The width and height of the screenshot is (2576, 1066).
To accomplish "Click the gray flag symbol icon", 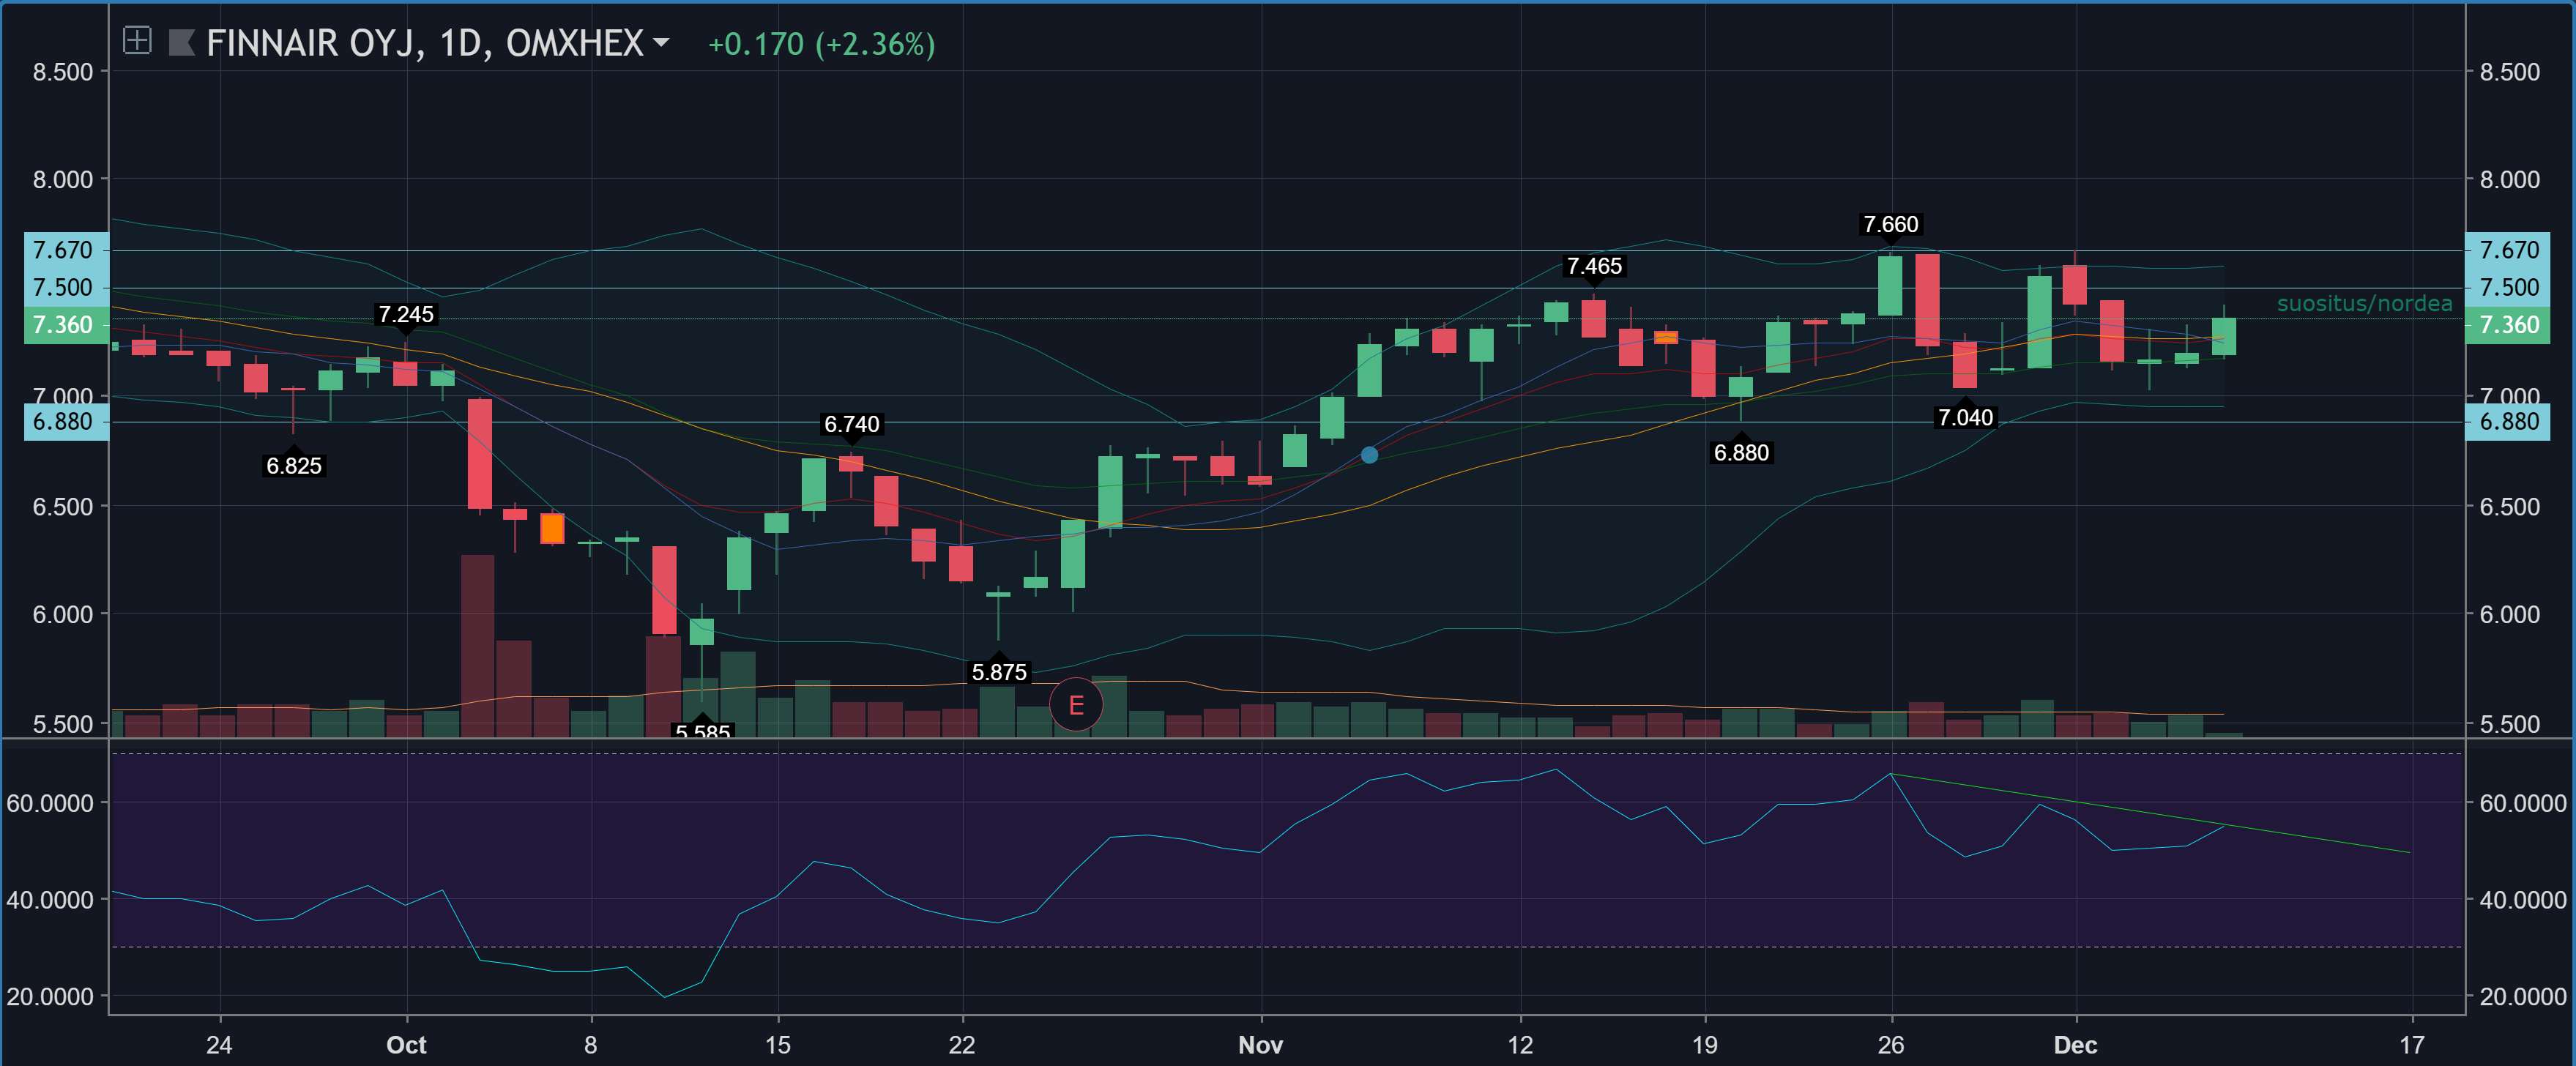I will click(181, 42).
